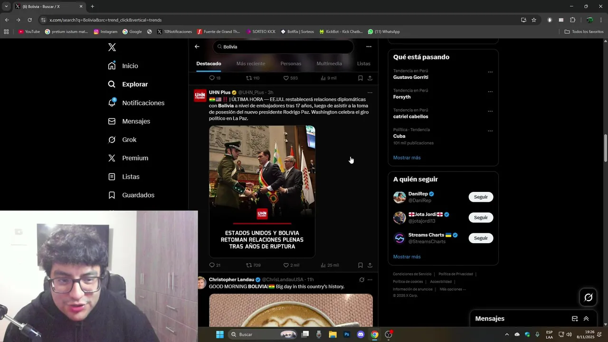Open Grok from the sidebar
Screen dimensions: 608x342
(123, 140)
